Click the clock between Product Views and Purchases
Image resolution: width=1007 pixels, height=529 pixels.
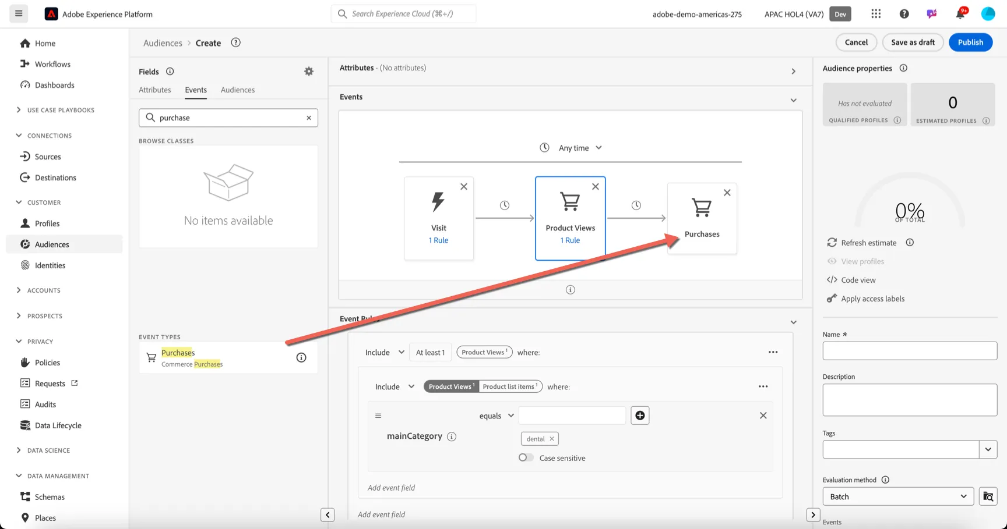636,205
